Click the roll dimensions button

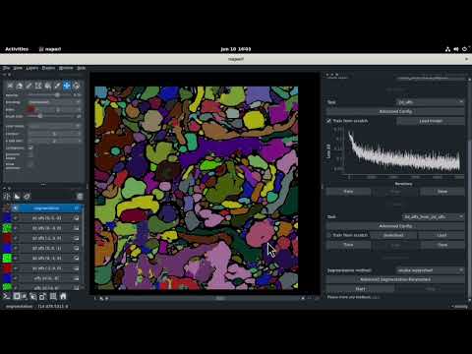[x=33, y=296]
